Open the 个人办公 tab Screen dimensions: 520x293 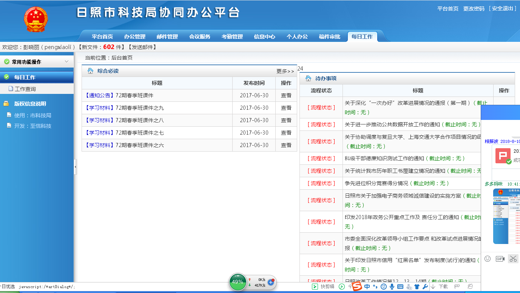click(x=297, y=37)
